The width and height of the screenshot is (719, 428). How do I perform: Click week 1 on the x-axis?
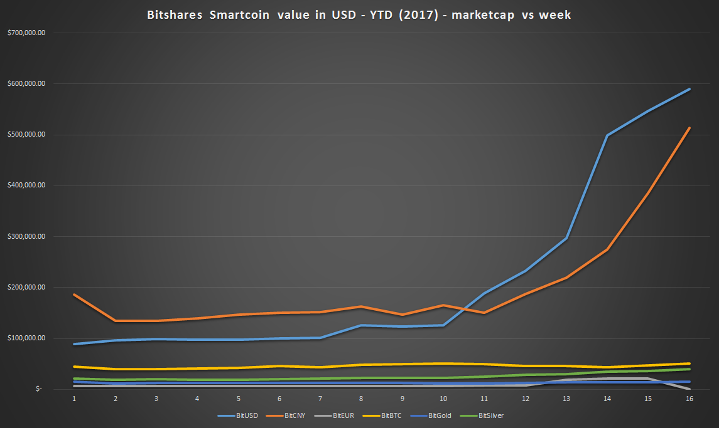(x=74, y=399)
